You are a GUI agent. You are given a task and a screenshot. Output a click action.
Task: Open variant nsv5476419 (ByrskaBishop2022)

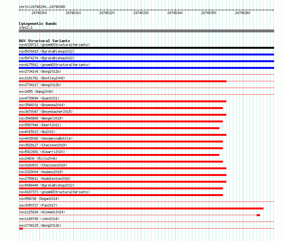(47, 51)
